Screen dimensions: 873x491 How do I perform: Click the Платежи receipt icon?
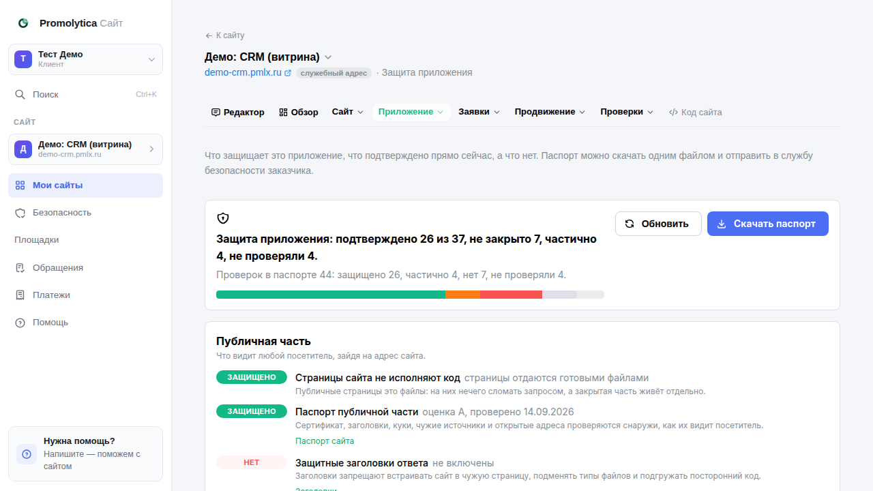pos(20,295)
